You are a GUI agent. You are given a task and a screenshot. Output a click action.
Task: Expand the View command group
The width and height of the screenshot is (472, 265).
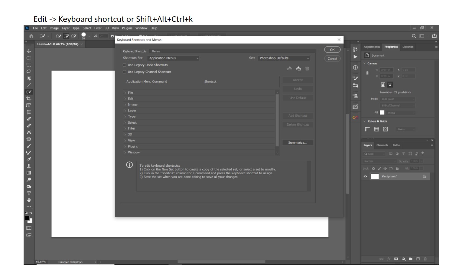125,141
